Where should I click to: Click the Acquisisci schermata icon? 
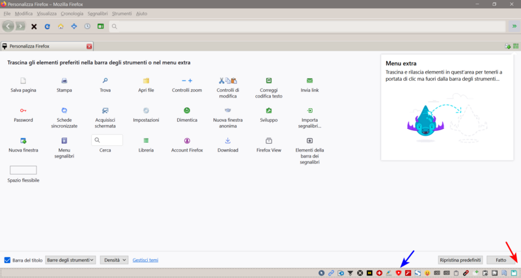[105, 110]
